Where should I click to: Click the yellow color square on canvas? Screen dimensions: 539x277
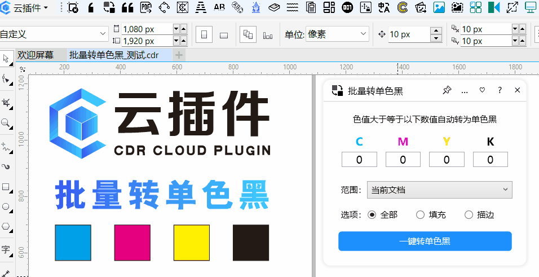tap(192, 243)
